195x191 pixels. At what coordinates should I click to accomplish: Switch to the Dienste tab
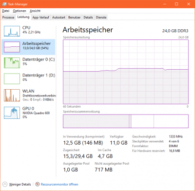click(x=101, y=18)
